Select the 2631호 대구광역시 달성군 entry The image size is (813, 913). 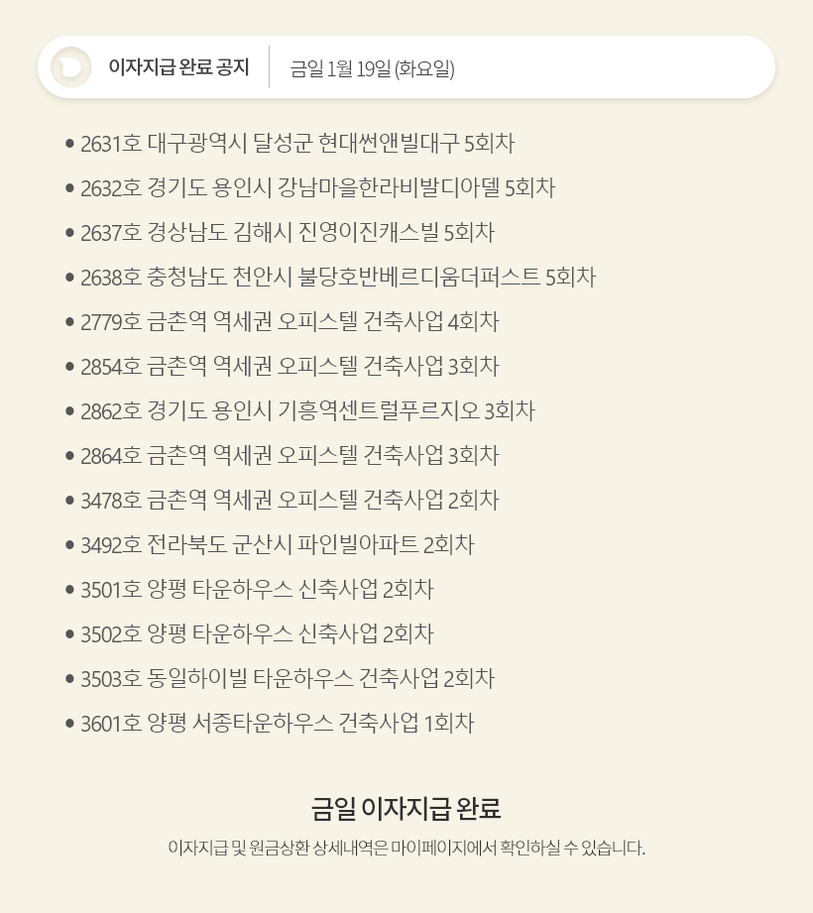coord(297,144)
